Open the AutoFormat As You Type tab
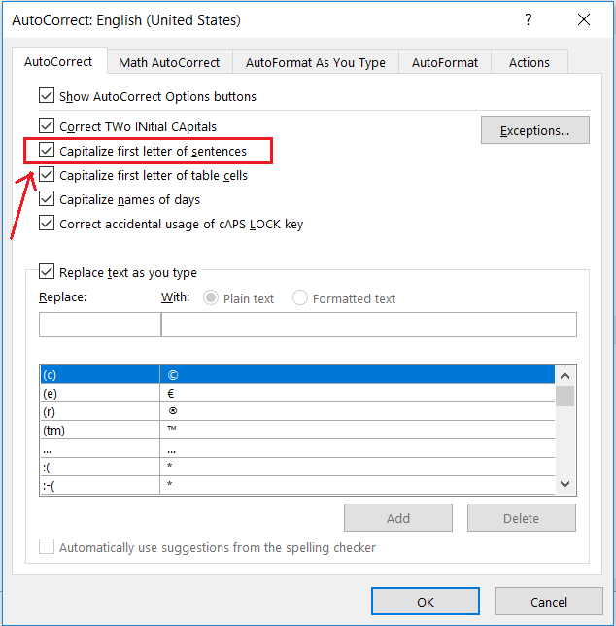Viewport: 616px width, 626px height. (x=315, y=62)
